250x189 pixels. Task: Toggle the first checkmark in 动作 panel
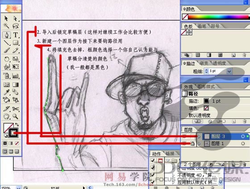click(153, 161)
